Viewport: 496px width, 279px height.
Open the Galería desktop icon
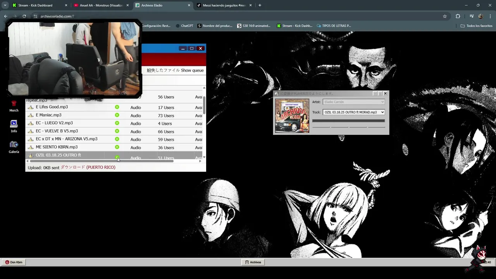(x=14, y=147)
